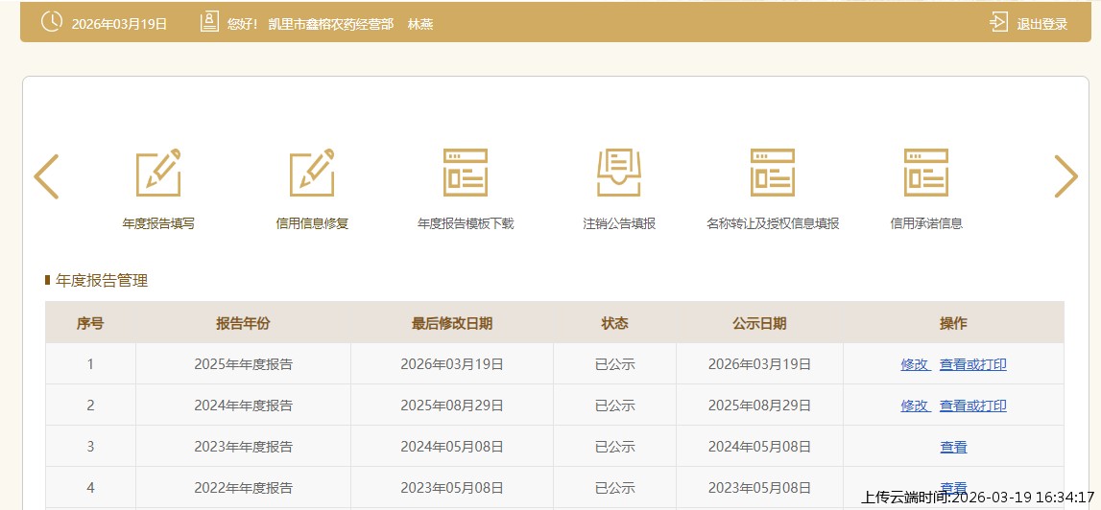
Task: Open the 年度报告填写 pencil icon
Action: [x=158, y=174]
